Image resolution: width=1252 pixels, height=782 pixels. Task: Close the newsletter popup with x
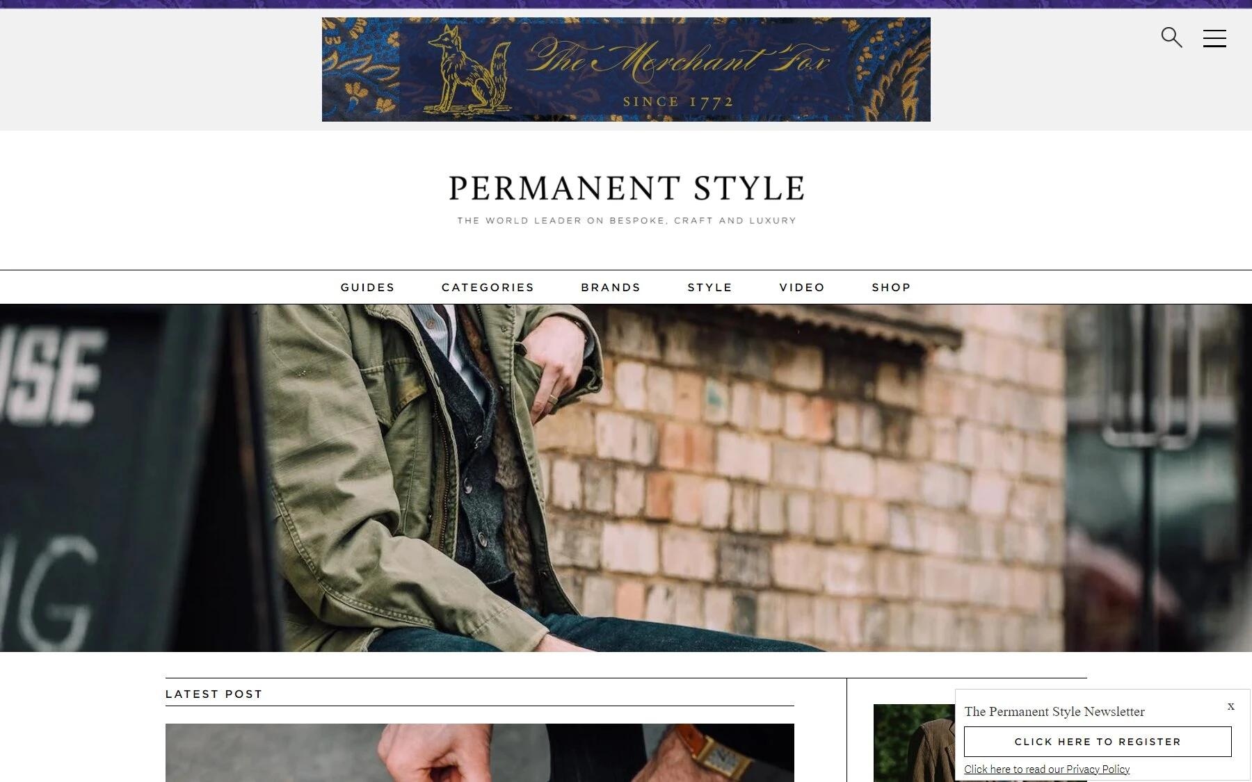(1230, 706)
